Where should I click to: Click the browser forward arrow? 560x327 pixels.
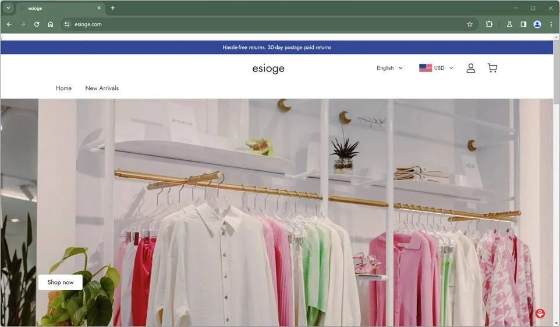[x=23, y=24]
